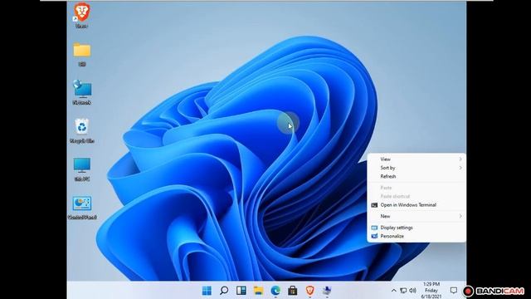
Task: Select the Control Panel desktop icon
Action: [82, 207]
